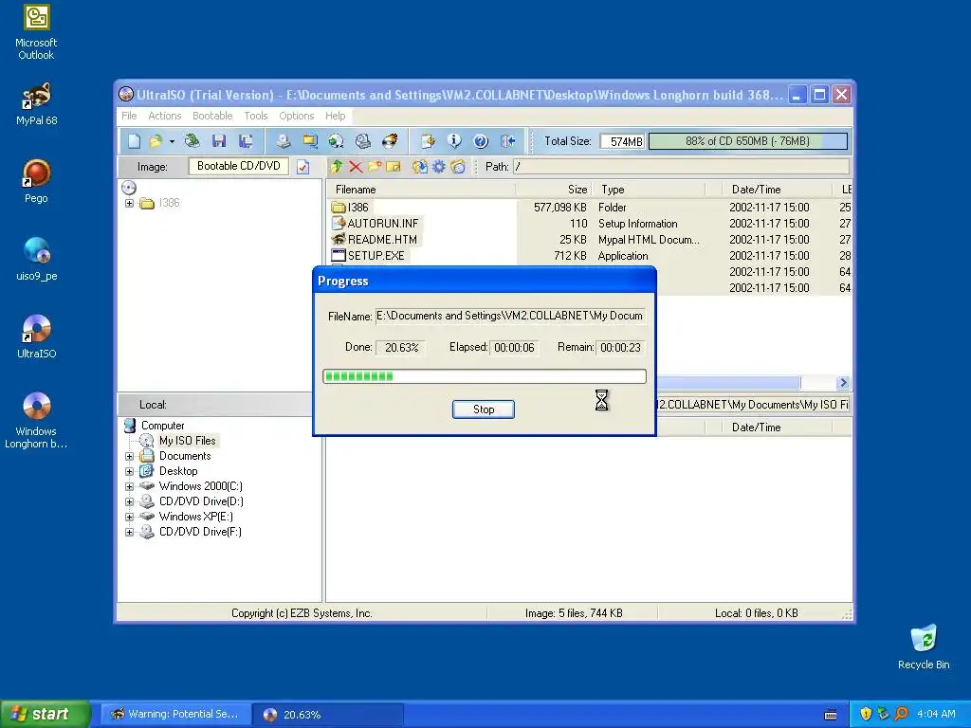The image size is (971, 728).
Task: Click the Total Size 574MB field
Action: pyautogui.click(x=623, y=142)
